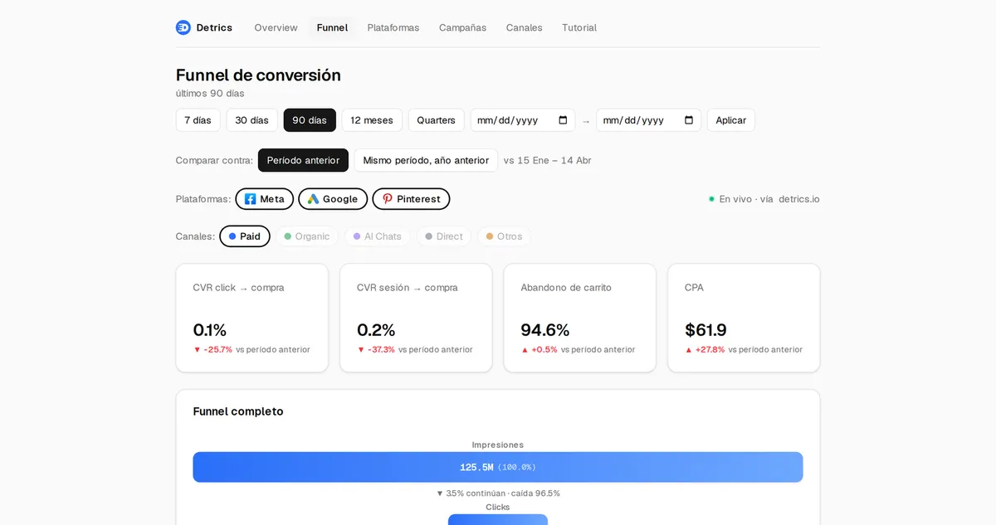
Task: Toggle the Google platform filter
Action: point(333,199)
